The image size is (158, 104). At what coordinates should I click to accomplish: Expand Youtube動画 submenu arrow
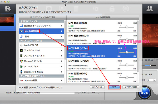[x=61, y=80]
